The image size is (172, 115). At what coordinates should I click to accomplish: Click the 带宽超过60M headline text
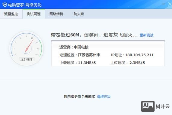pyautogui.click(x=94, y=35)
